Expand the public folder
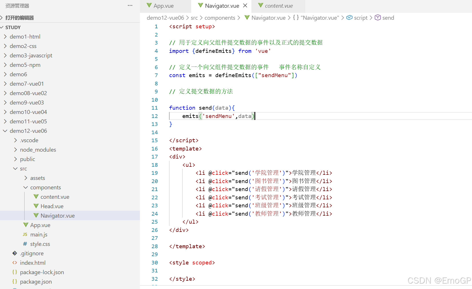 [70, 159]
